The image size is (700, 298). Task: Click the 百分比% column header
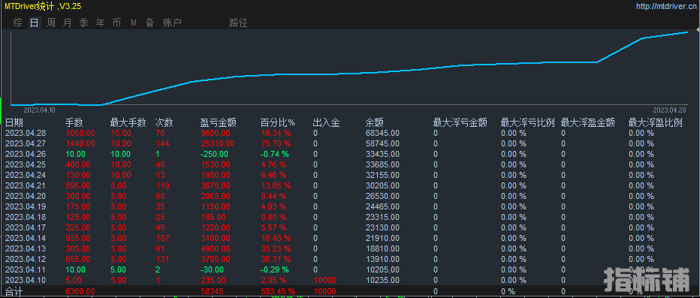[x=278, y=122]
